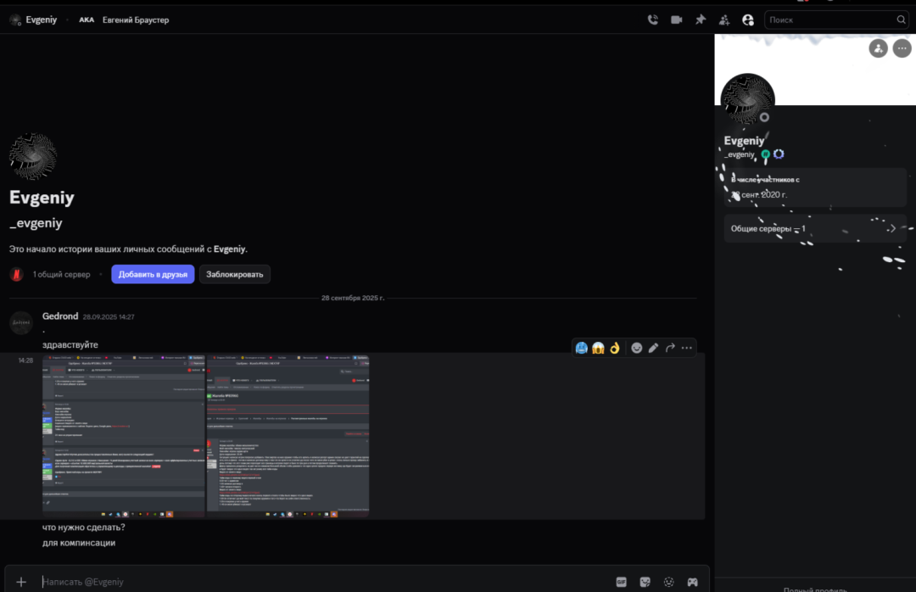Open the GIF picker
This screenshot has width=916, height=592.
click(621, 582)
